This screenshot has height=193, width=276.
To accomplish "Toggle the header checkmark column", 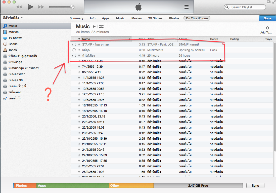I will coord(79,39).
